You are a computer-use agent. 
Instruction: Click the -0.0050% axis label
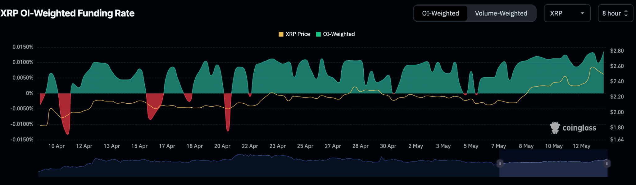pyautogui.click(x=22, y=109)
